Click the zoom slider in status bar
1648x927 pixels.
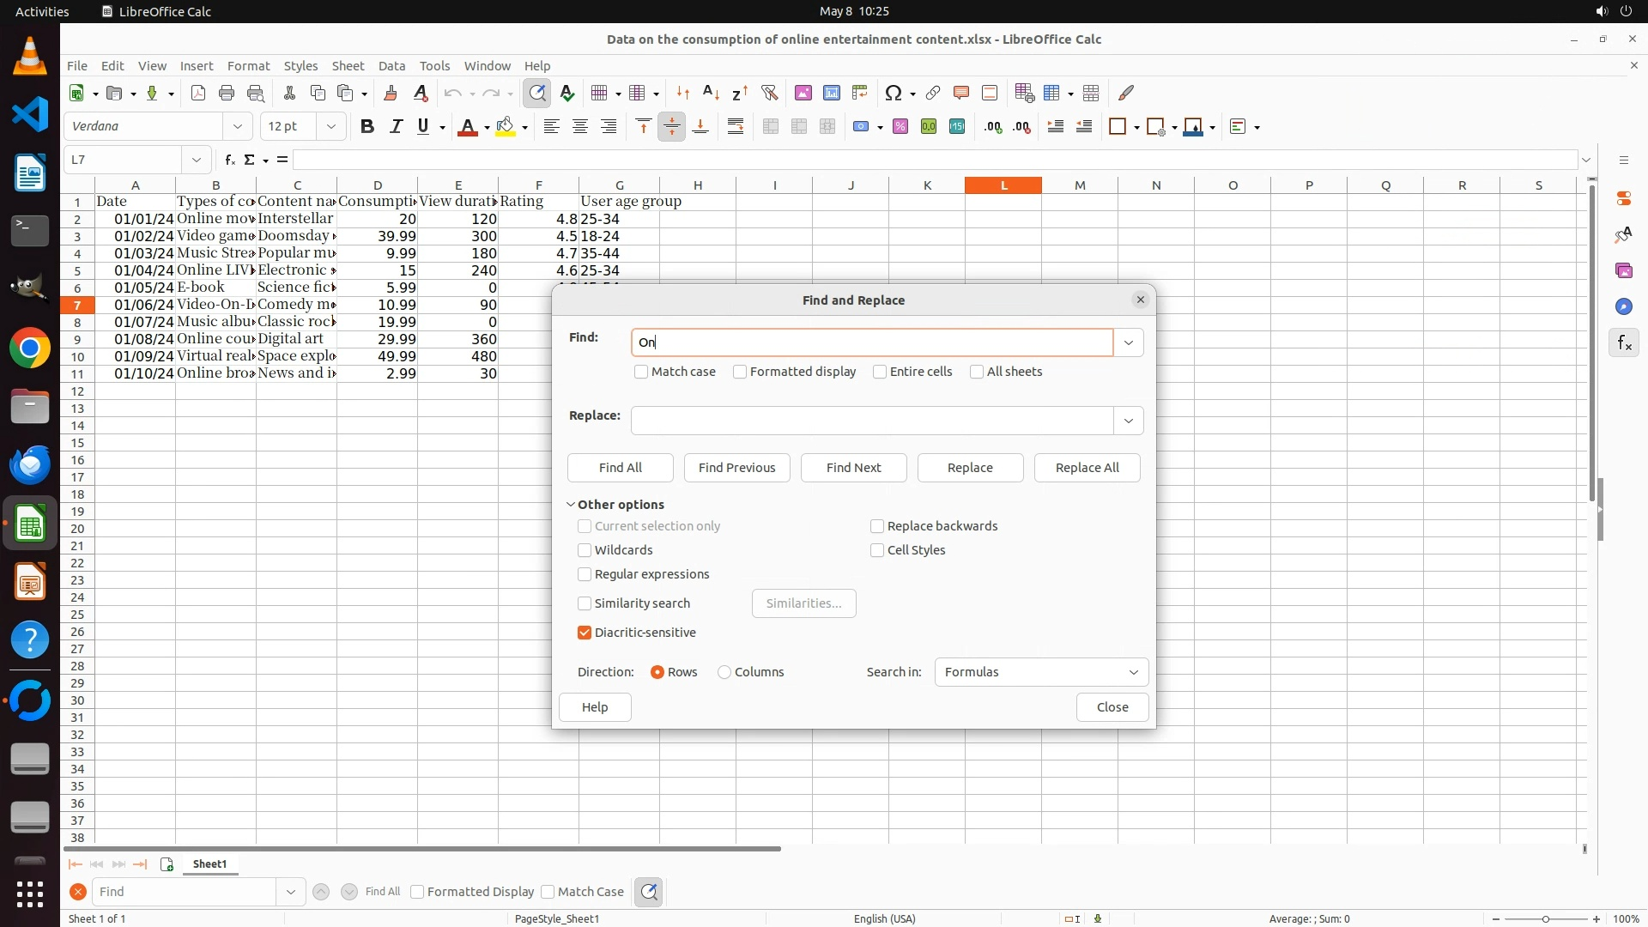pyautogui.click(x=1545, y=918)
